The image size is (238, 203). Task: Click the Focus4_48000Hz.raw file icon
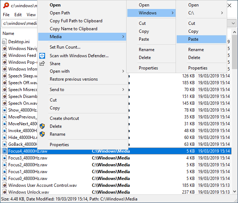pyautogui.click(x=5, y=151)
